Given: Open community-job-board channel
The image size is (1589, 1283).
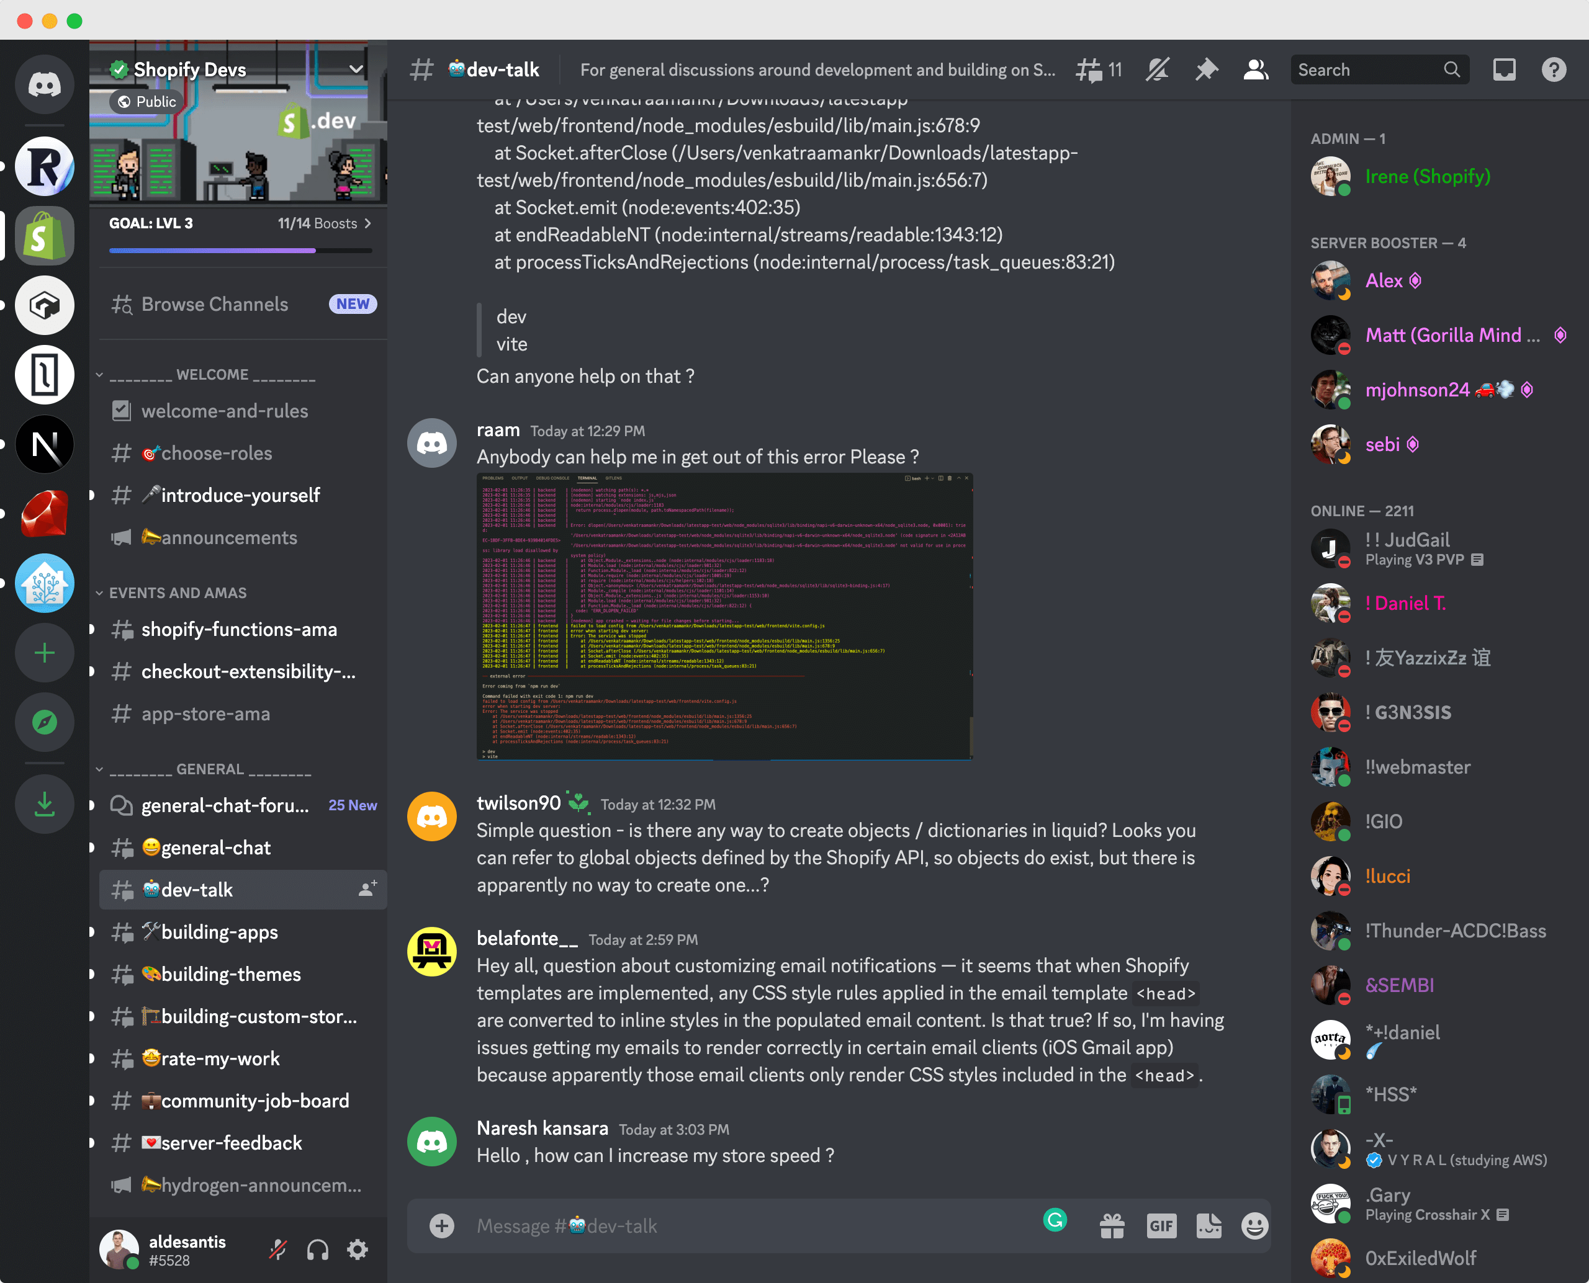Looking at the screenshot, I should (243, 1101).
